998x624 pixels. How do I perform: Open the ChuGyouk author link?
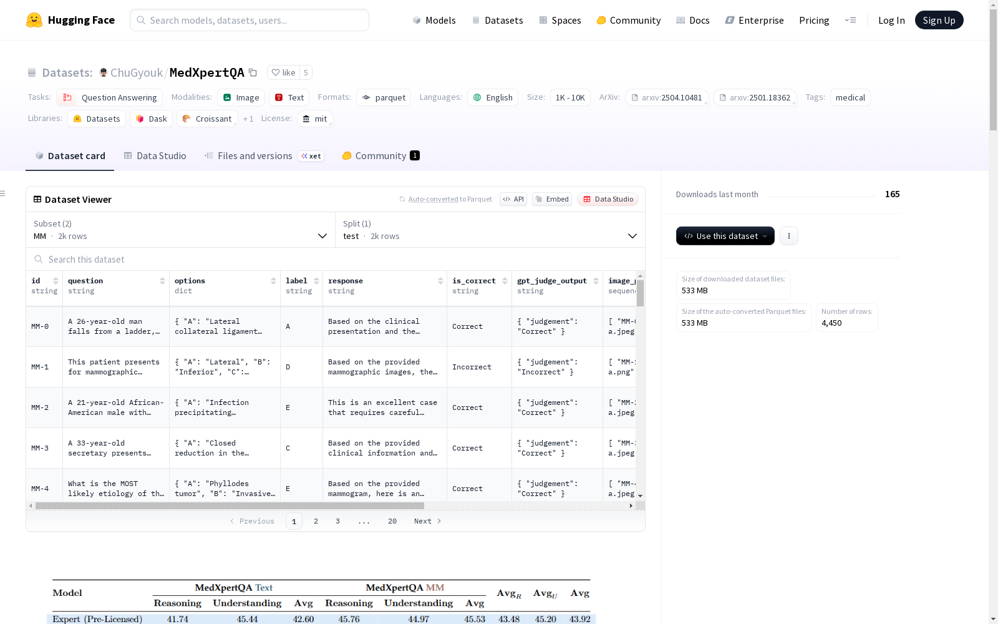pyautogui.click(x=137, y=72)
